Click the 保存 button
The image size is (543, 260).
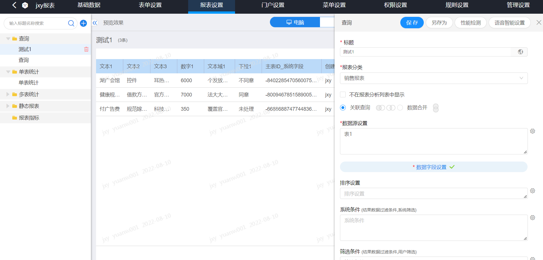[x=412, y=23]
